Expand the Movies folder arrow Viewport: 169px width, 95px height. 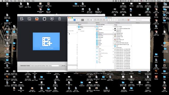pyautogui.click(x=113, y=40)
